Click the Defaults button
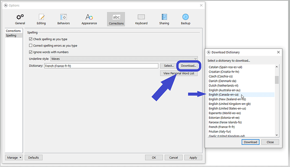The image size is (290, 167). tap(34, 158)
